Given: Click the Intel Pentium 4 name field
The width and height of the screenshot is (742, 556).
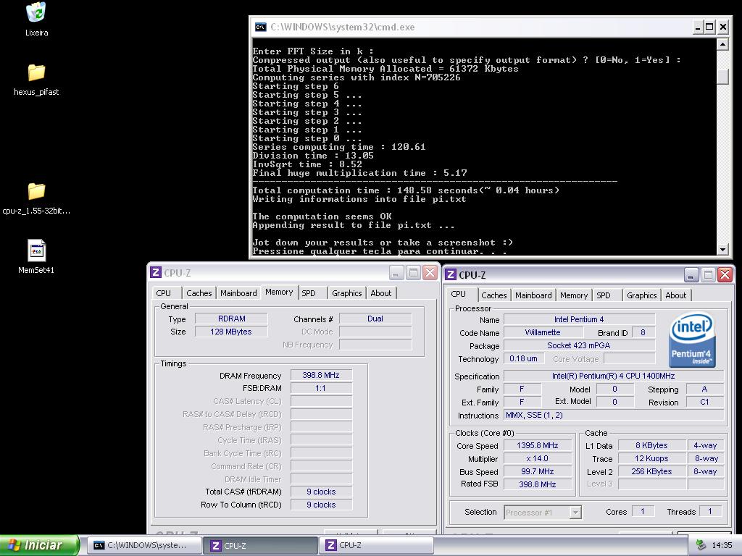Looking at the screenshot, I should pos(579,319).
